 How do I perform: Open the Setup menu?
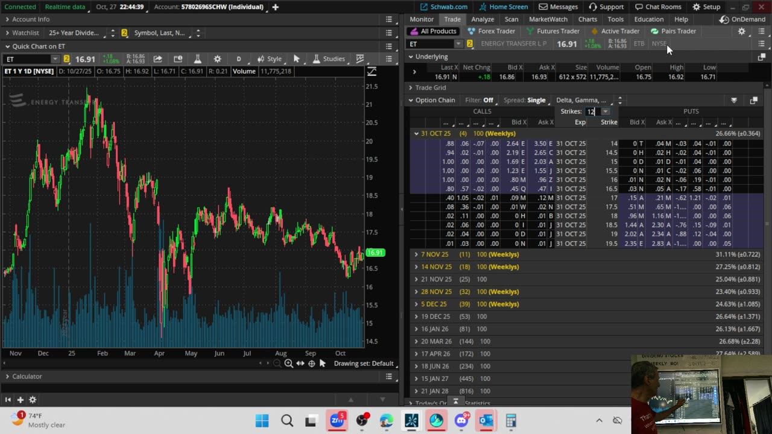(706, 7)
